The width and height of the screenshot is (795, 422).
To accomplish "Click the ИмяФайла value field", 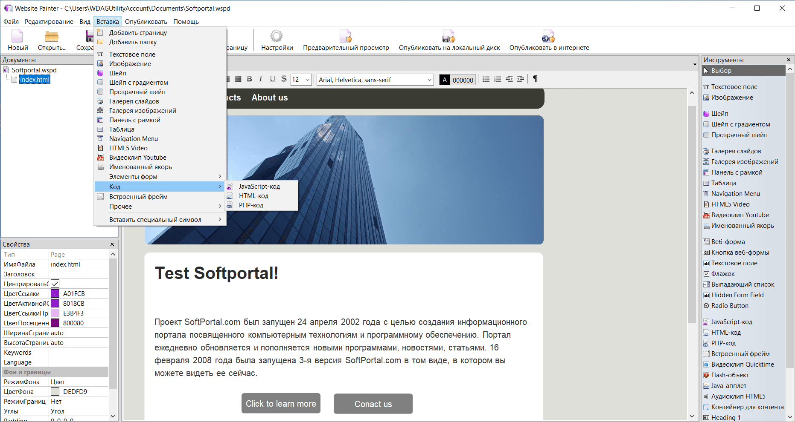I will [79, 264].
